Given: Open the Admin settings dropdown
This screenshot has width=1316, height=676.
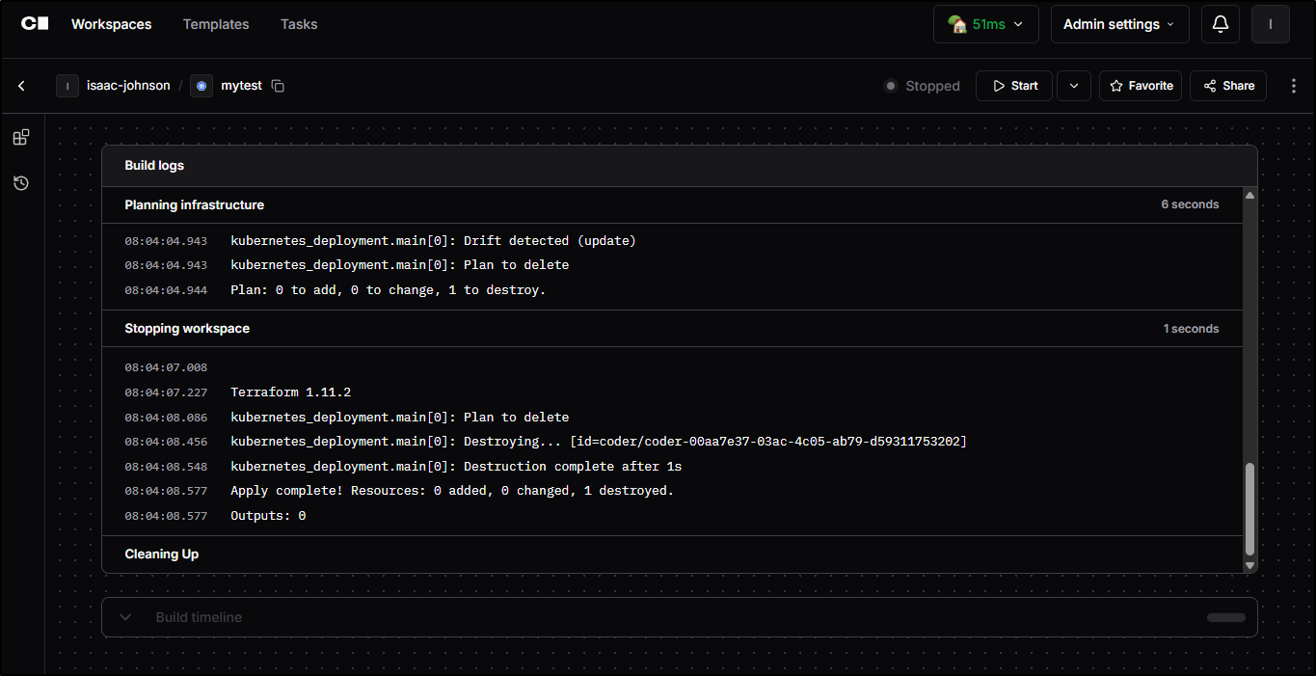Looking at the screenshot, I should pyautogui.click(x=1119, y=23).
